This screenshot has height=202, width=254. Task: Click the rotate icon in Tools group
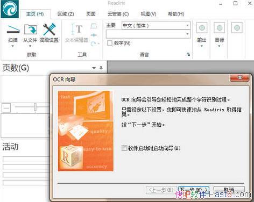[93, 44]
